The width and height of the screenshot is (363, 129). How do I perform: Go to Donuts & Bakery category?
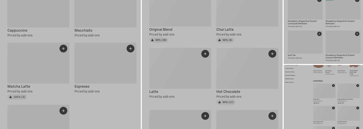point(290,75)
